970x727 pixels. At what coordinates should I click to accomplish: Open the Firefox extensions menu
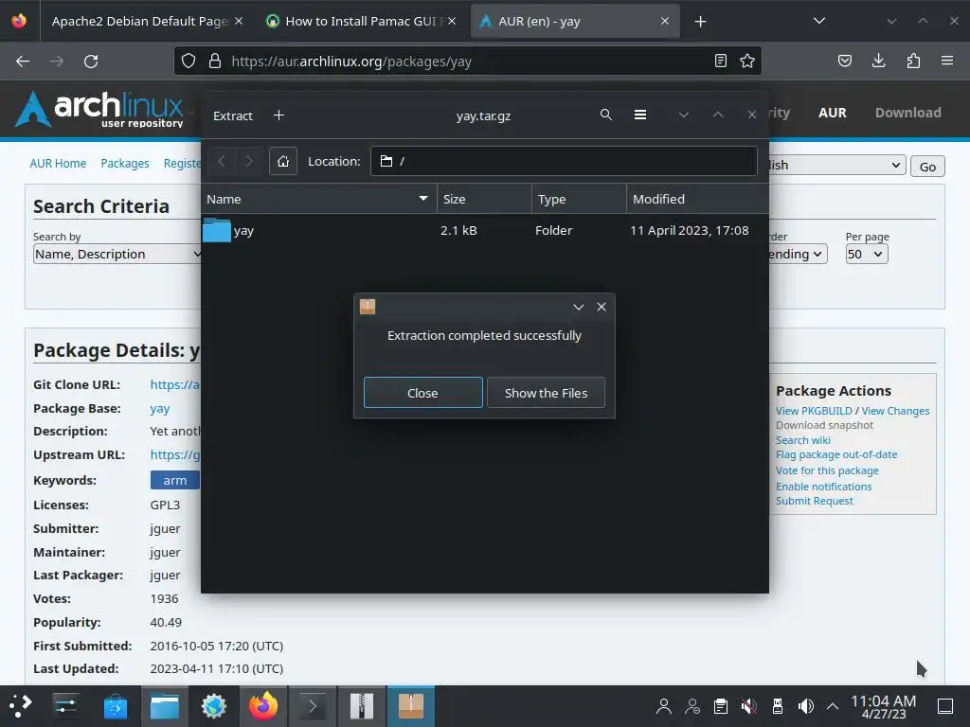[x=913, y=61]
